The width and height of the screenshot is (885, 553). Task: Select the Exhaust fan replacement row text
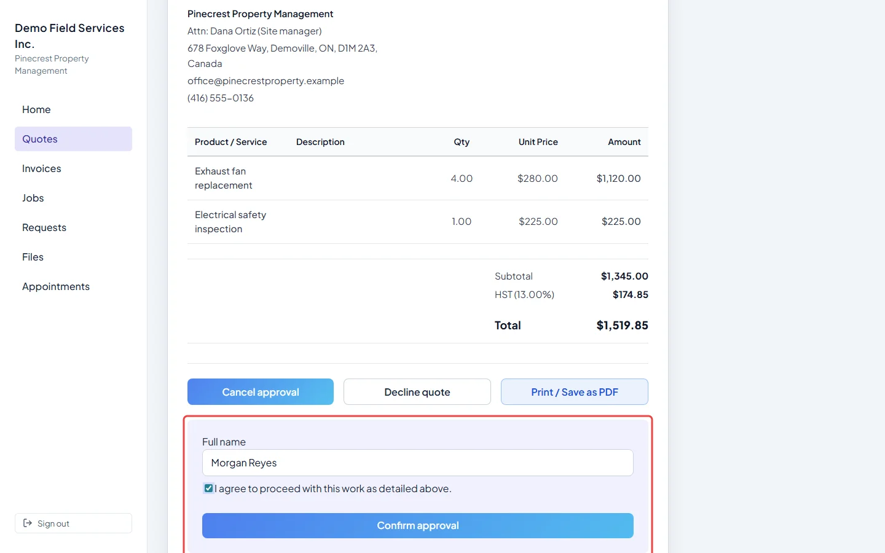click(224, 178)
